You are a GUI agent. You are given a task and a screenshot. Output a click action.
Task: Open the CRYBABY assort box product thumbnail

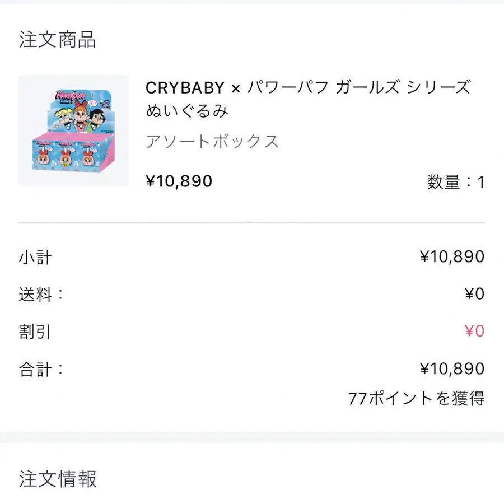[73, 130]
